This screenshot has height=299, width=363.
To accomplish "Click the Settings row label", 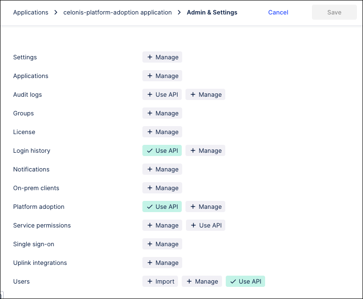I will (x=25, y=57).
